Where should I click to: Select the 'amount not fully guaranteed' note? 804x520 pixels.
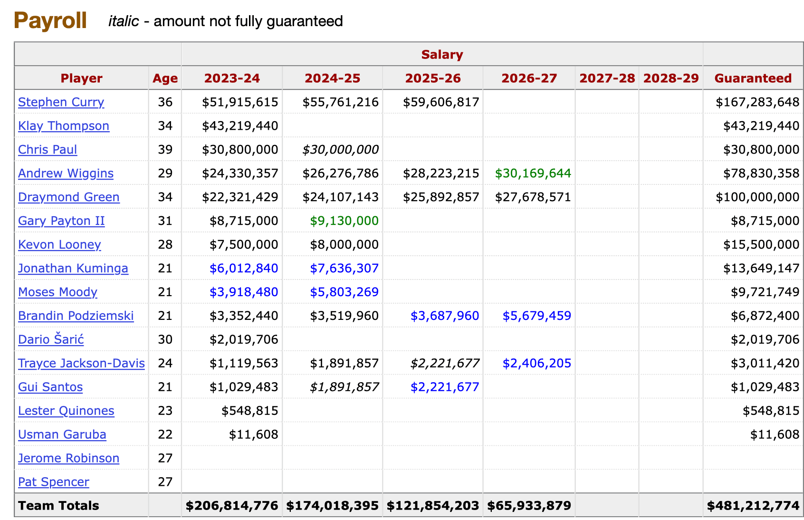(x=248, y=21)
